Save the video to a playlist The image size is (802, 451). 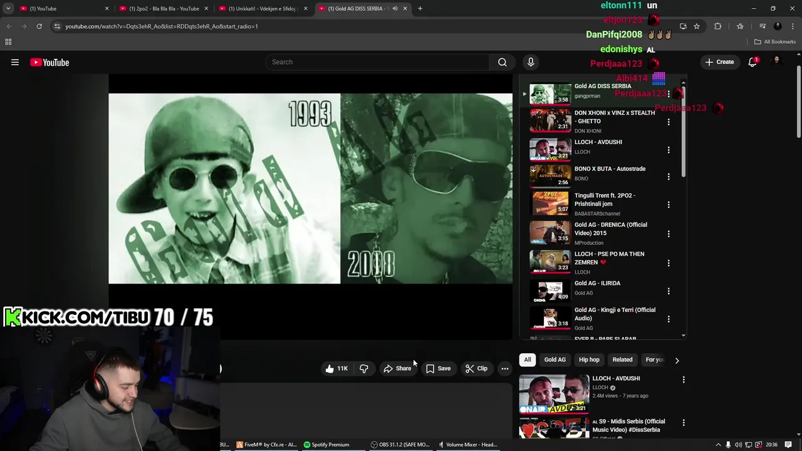(x=438, y=368)
